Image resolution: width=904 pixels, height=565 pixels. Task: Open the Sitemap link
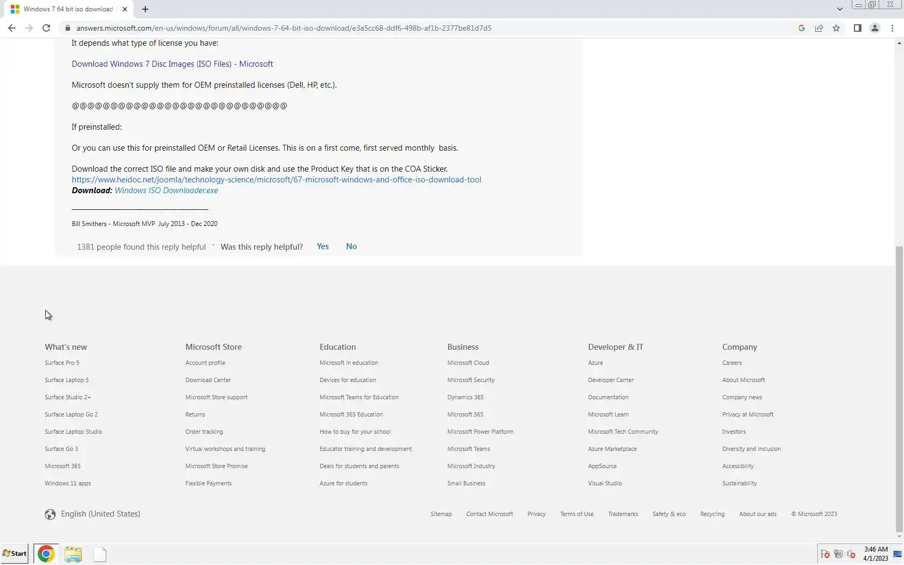coord(441,514)
